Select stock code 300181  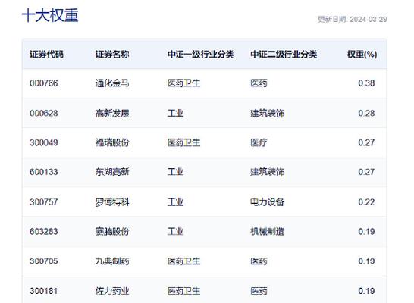click(44, 291)
